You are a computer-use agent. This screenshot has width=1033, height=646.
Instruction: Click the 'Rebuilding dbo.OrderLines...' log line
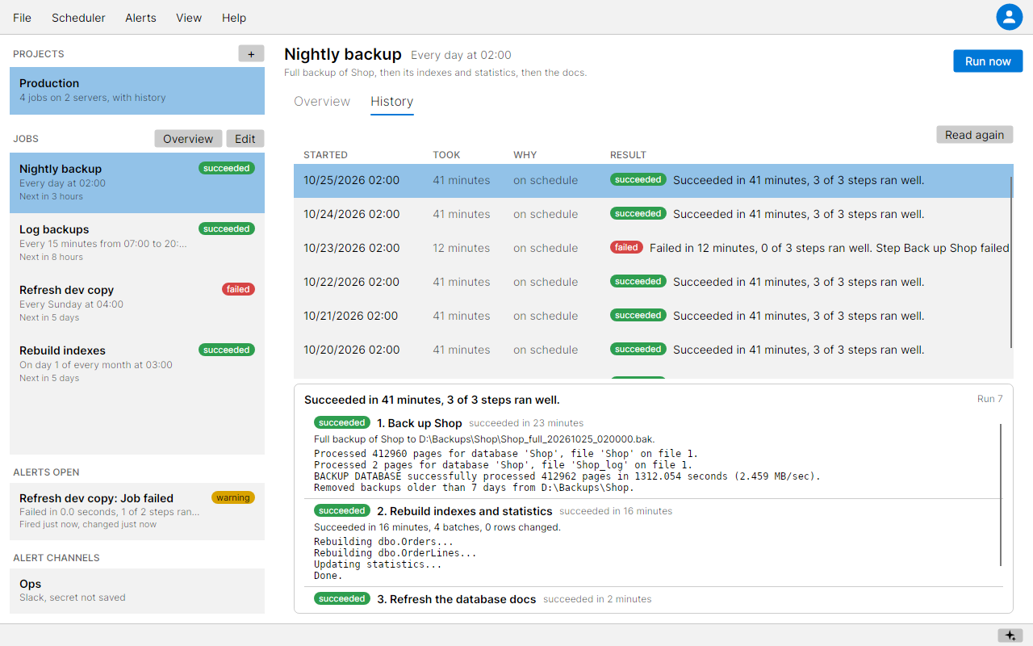point(395,553)
